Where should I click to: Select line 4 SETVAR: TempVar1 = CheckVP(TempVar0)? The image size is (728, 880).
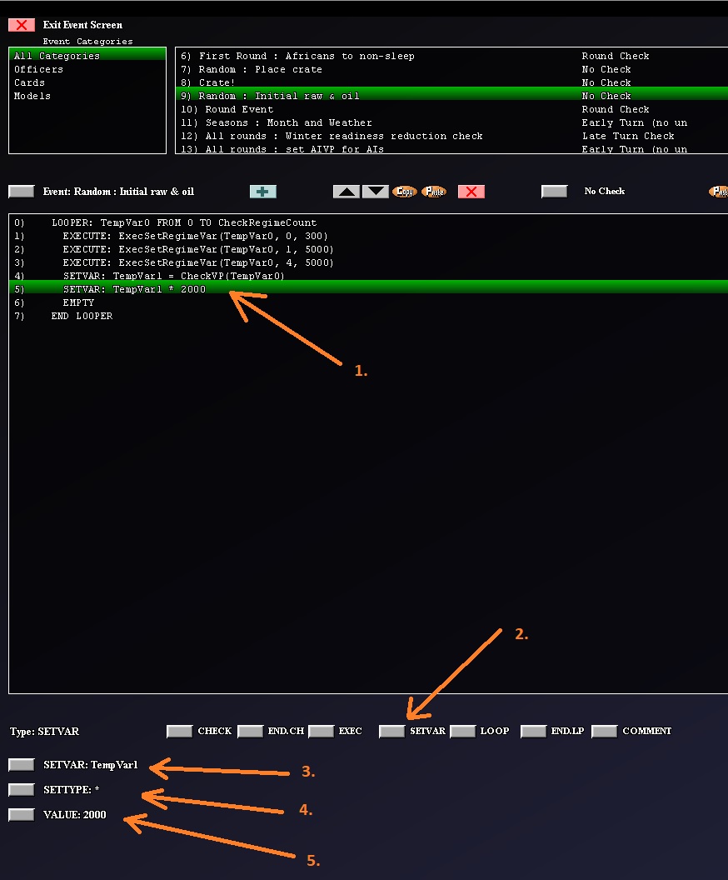368,276
